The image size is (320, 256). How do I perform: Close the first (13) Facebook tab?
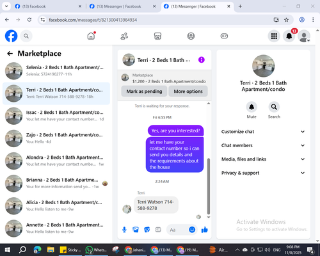tap(80, 6)
